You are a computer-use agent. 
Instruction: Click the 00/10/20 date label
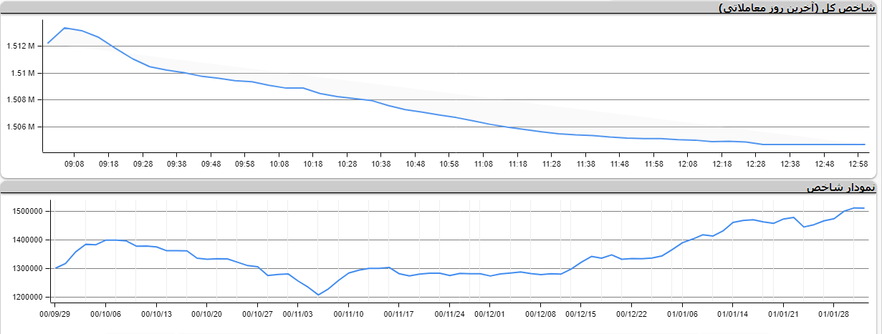click(x=206, y=313)
